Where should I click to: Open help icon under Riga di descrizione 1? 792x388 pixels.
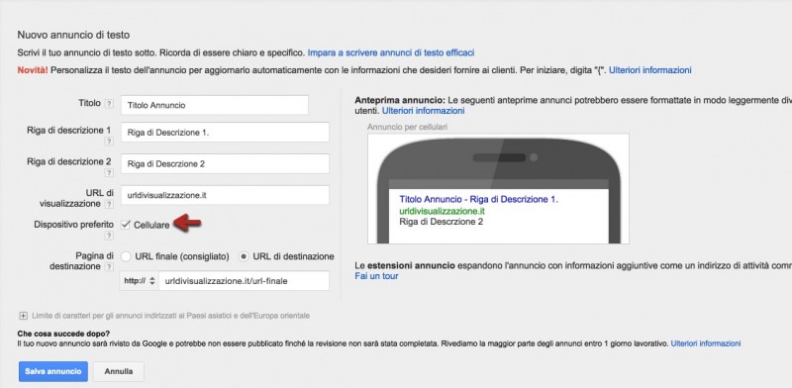point(109,142)
